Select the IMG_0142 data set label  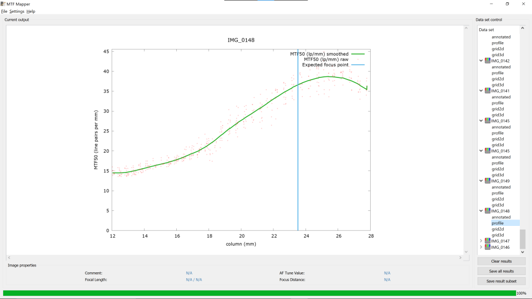point(500,61)
